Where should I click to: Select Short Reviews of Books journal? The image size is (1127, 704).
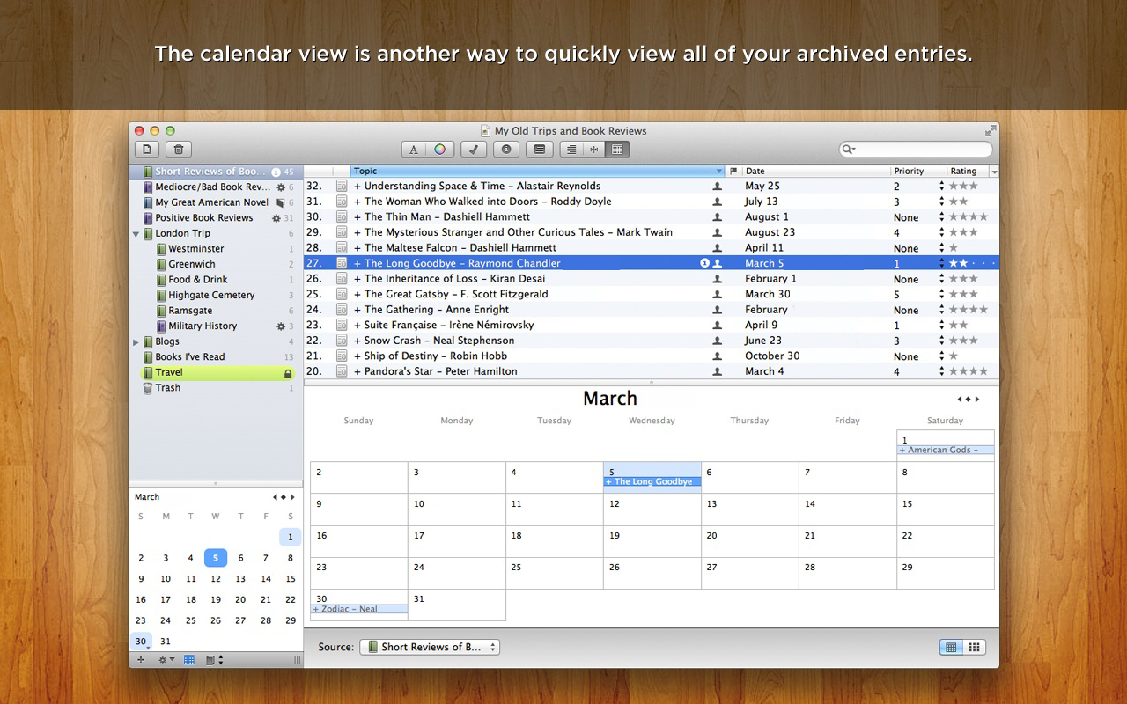coord(216,172)
